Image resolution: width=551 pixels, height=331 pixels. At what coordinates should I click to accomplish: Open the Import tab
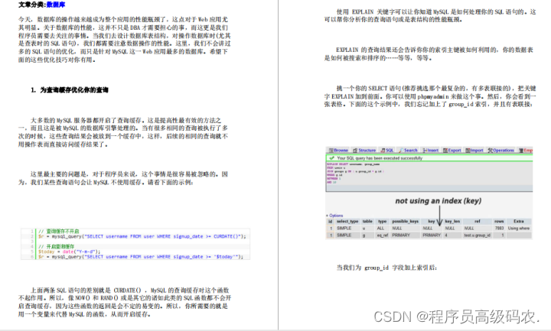pos(474,151)
